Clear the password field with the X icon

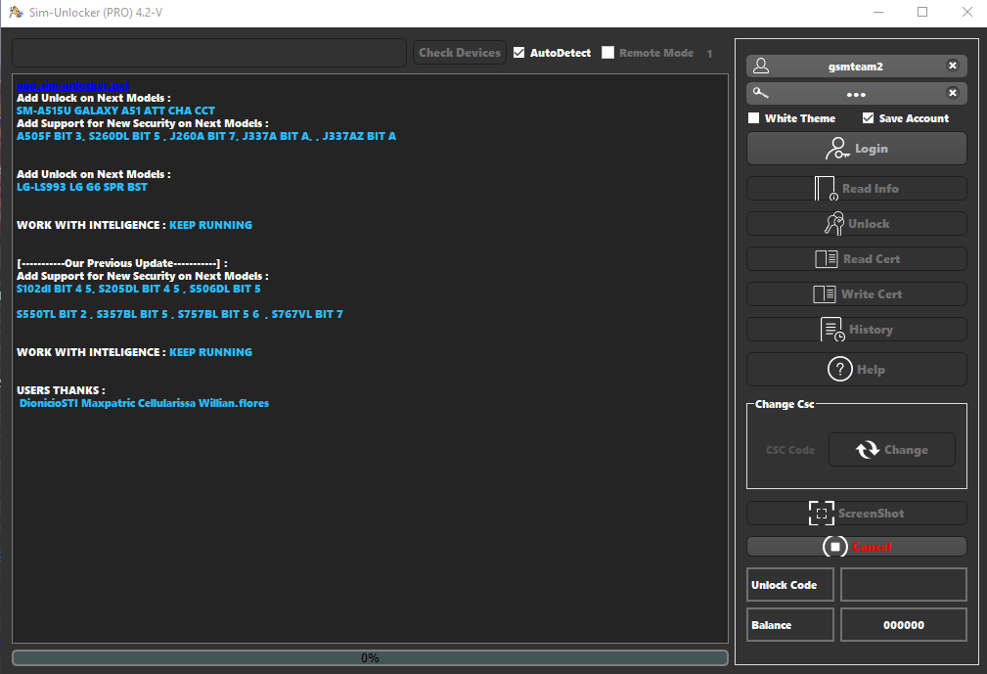click(953, 93)
